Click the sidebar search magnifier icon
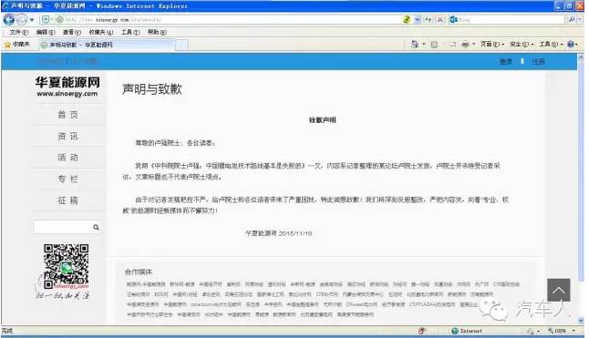The height and width of the screenshot is (338, 589). (x=96, y=228)
